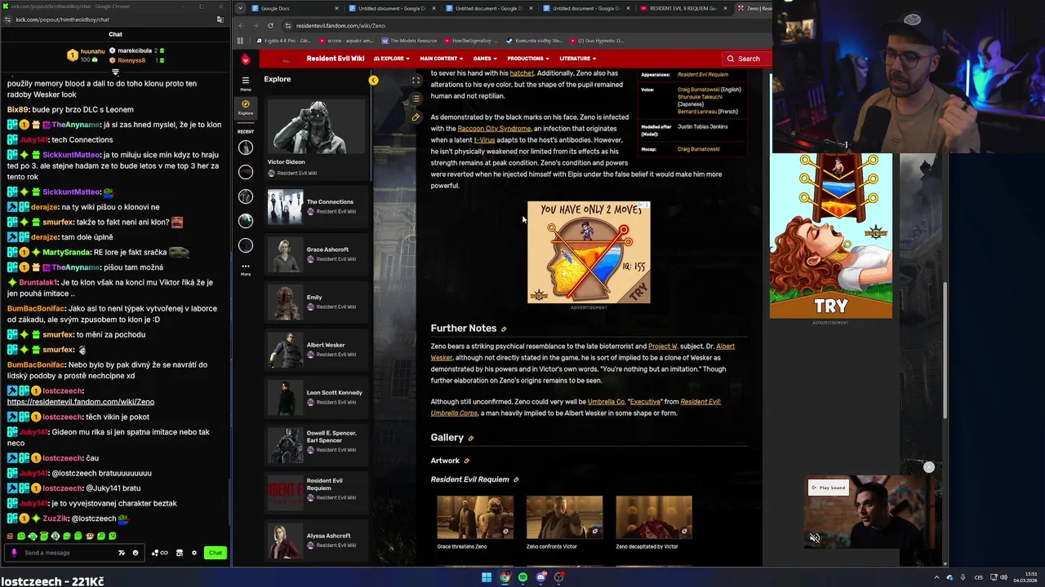This screenshot has height=587, width=1045.
Task: Open the Umbrella Co. link
Action: (x=606, y=402)
